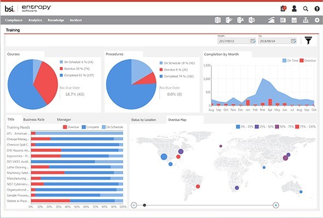Click the form document icon in the toolbar
The height and width of the screenshot is (218, 323).
[x=229, y=20]
